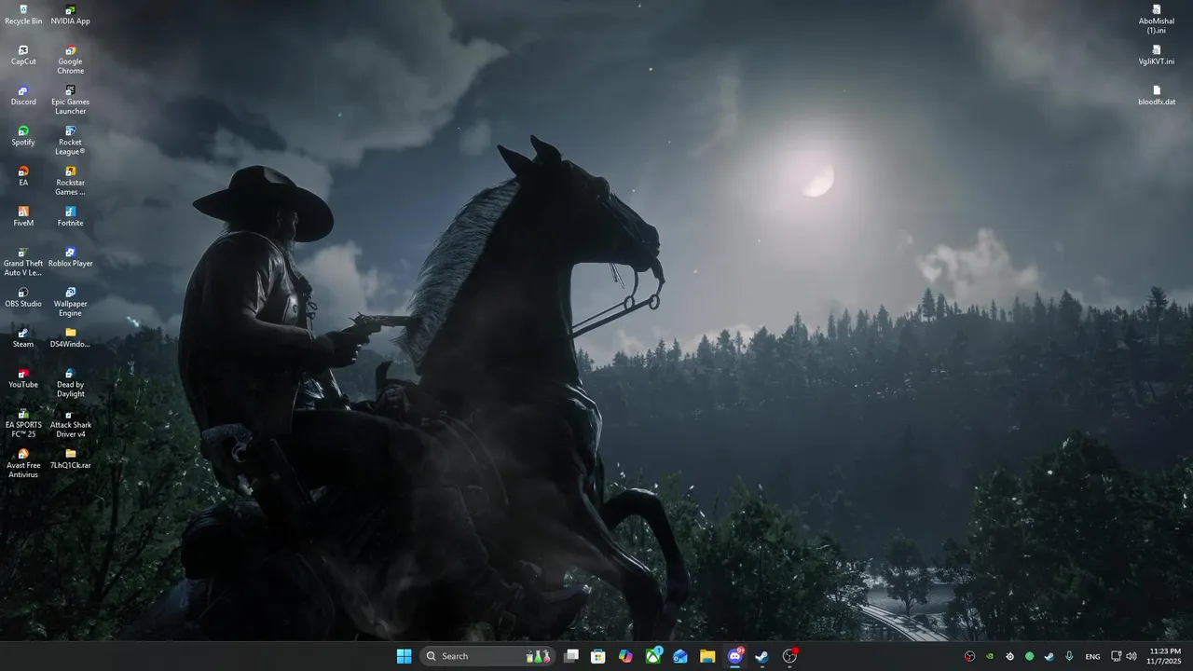This screenshot has width=1193, height=671.
Task: Select Avast Free Antivirus shortcut
Action: [x=23, y=463]
